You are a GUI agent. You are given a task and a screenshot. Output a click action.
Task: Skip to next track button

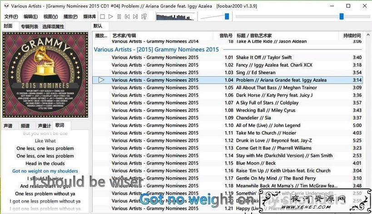click(135, 17)
